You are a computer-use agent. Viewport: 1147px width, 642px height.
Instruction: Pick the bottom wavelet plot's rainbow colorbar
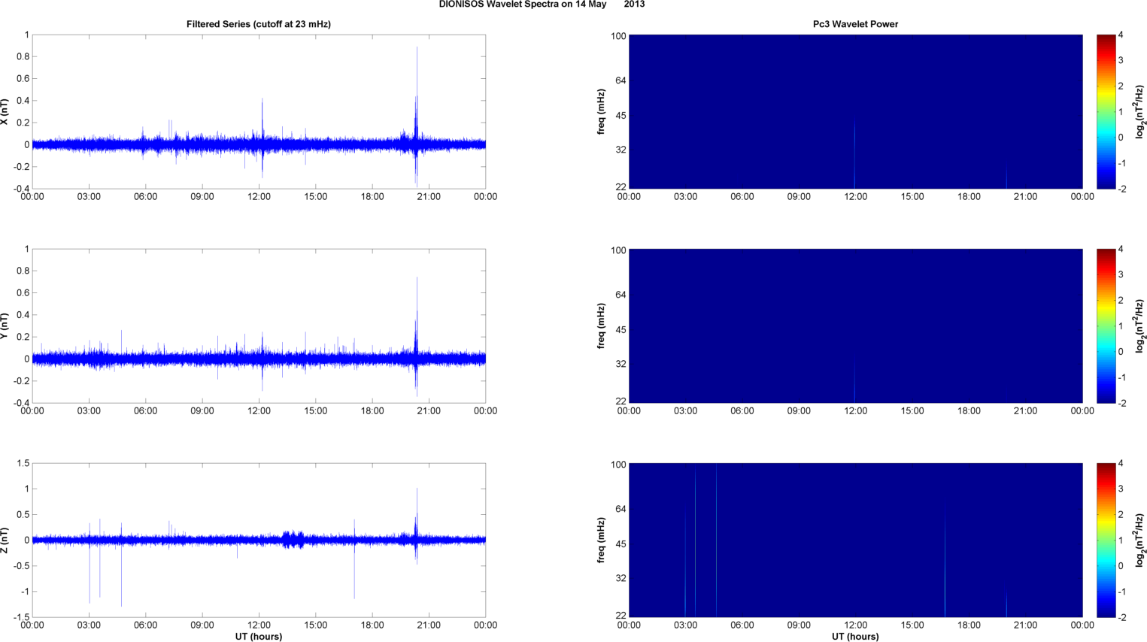(1106, 541)
